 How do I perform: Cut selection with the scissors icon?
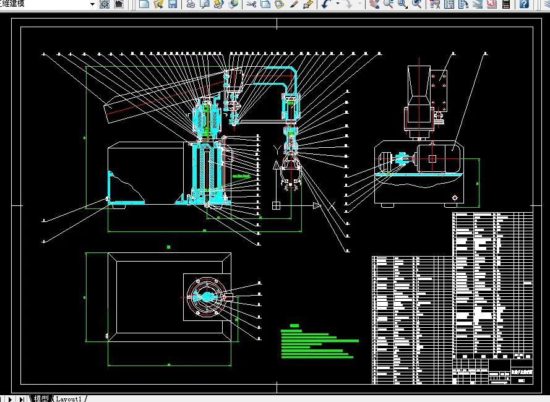[251, 4]
